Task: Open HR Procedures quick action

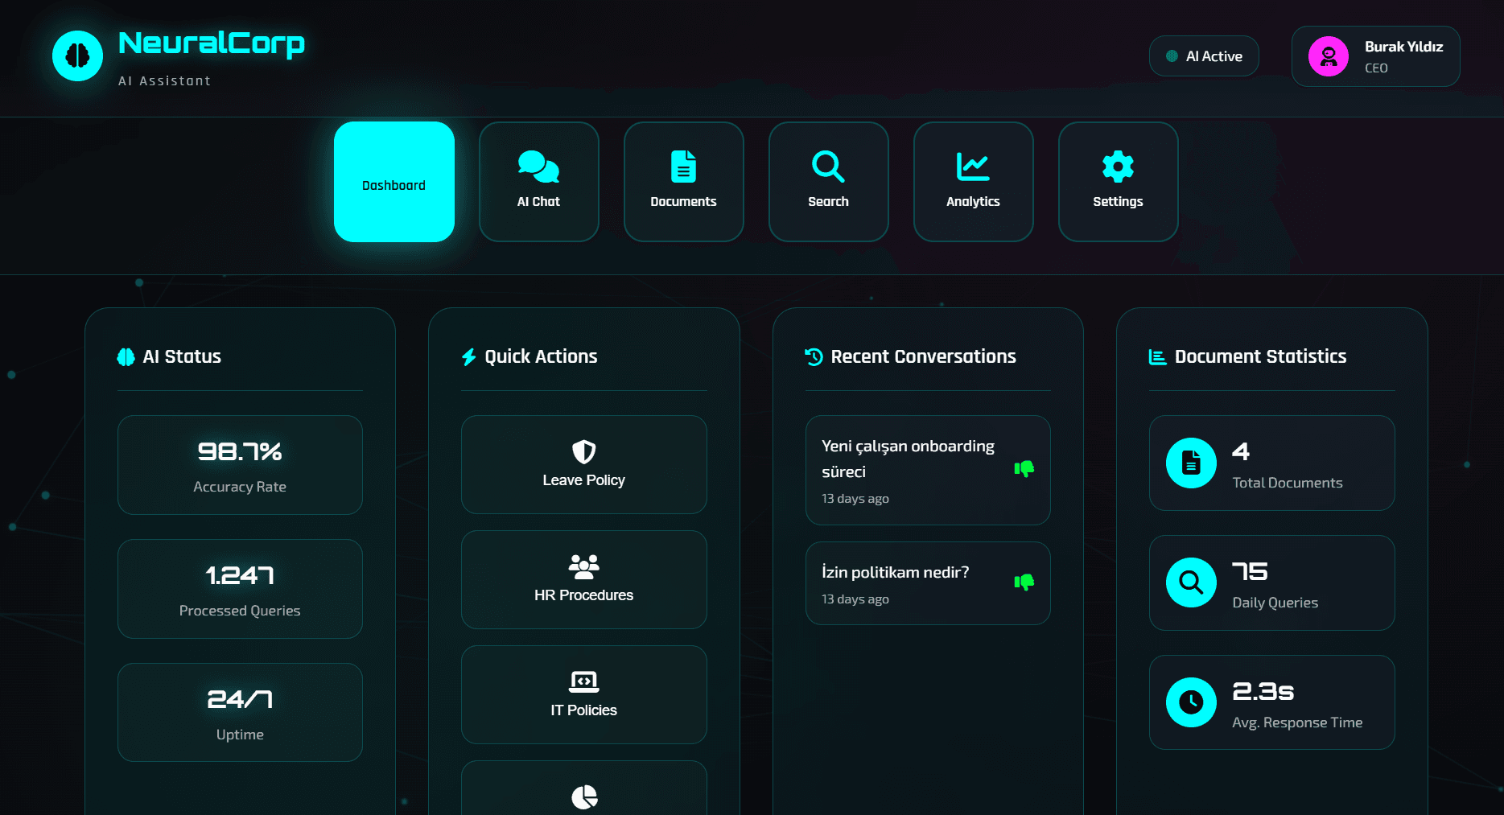Action: pyautogui.click(x=583, y=579)
